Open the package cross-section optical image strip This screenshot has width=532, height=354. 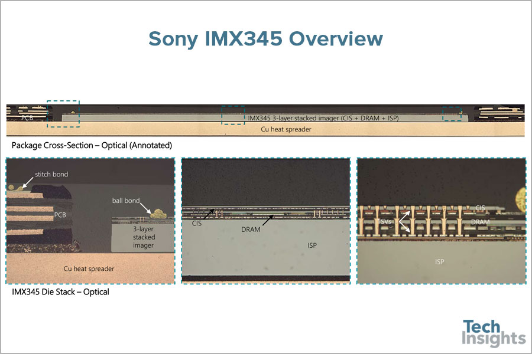(265, 120)
